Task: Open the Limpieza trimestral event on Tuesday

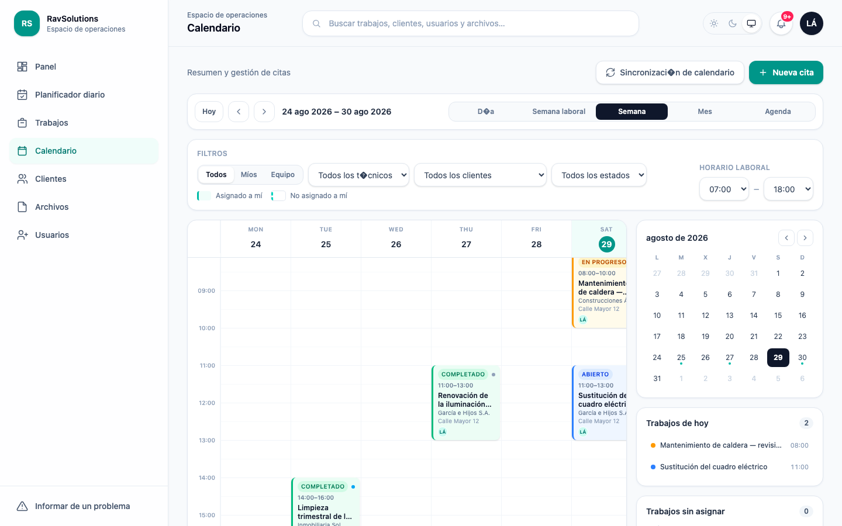Action: click(326, 501)
